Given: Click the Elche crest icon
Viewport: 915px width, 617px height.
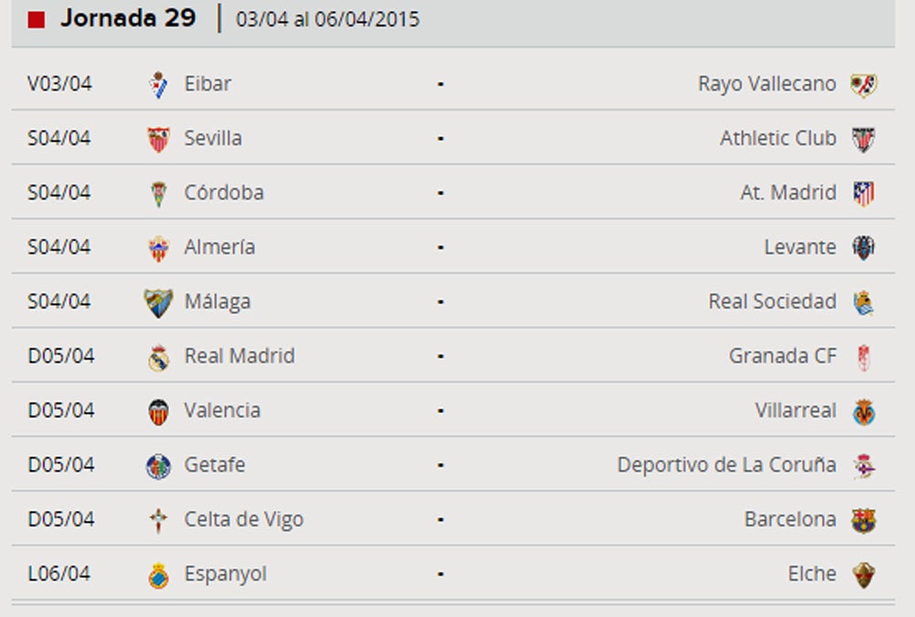Looking at the screenshot, I should (x=863, y=575).
